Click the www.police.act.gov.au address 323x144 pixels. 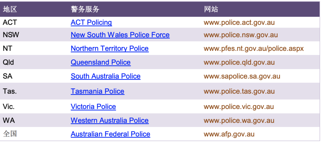click(239, 22)
